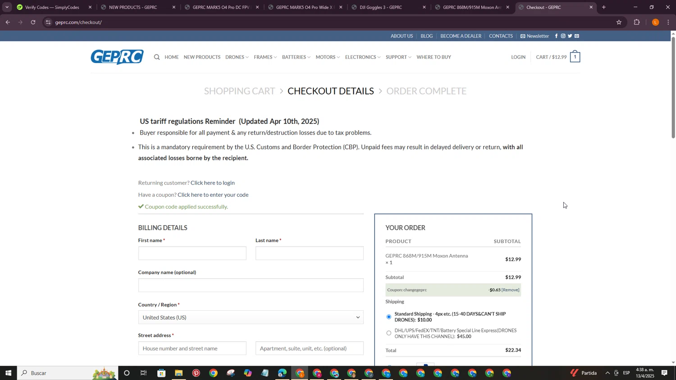The image size is (676, 380).
Task: Subscribe via the Newsletter link
Action: point(534,36)
